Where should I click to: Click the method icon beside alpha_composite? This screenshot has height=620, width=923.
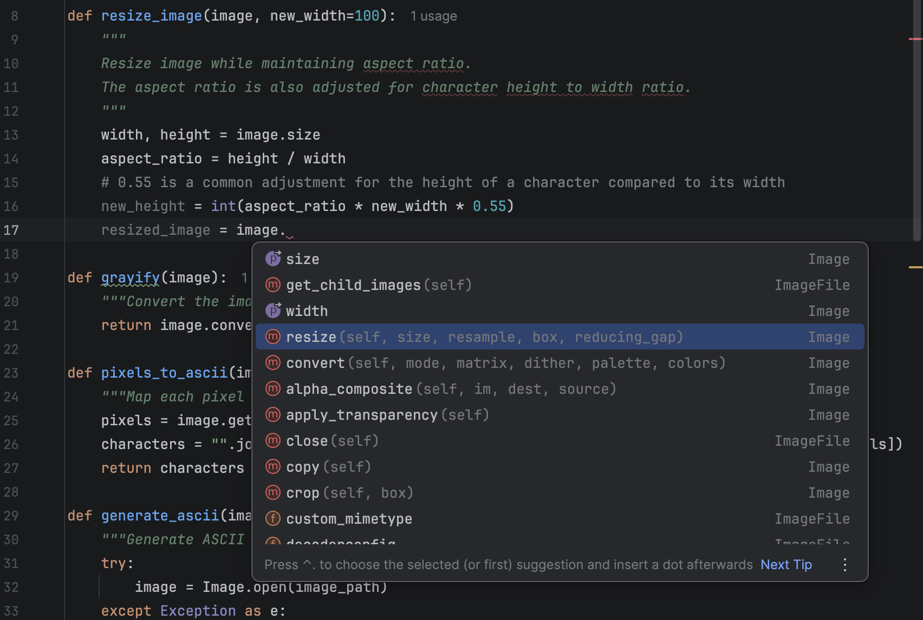273,388
